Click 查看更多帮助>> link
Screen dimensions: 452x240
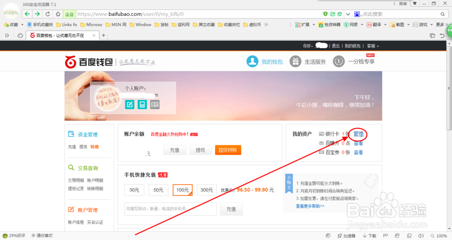310,206
